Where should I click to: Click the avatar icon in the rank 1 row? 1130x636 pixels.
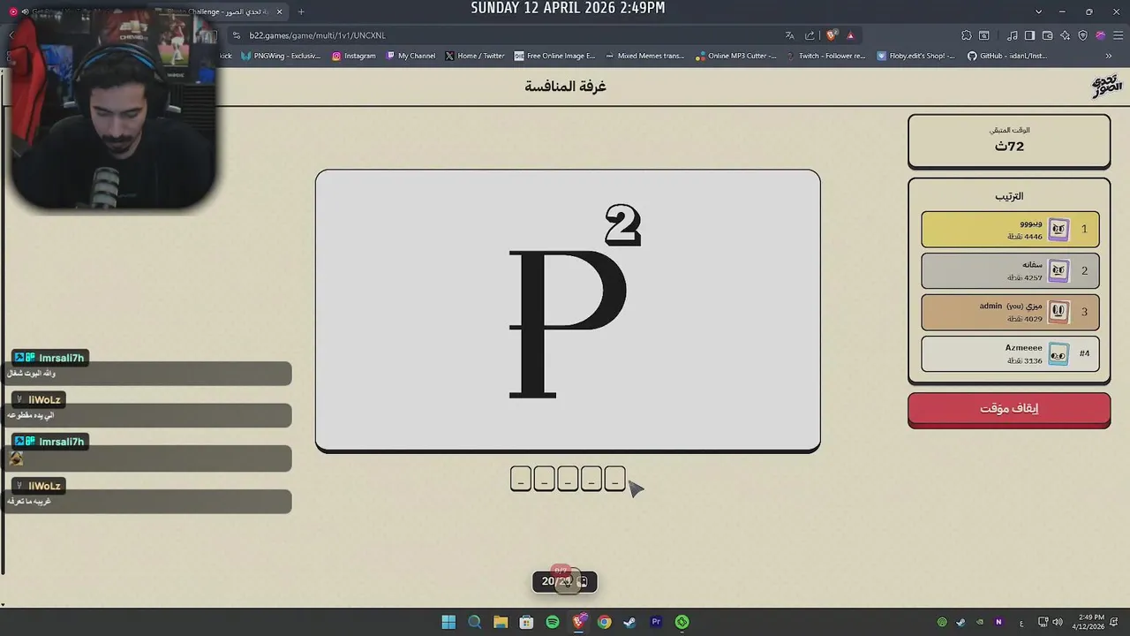(x=1058, y=230)
